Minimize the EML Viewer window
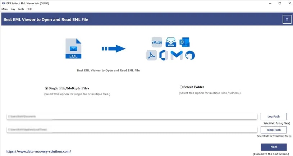 (270, 3)
